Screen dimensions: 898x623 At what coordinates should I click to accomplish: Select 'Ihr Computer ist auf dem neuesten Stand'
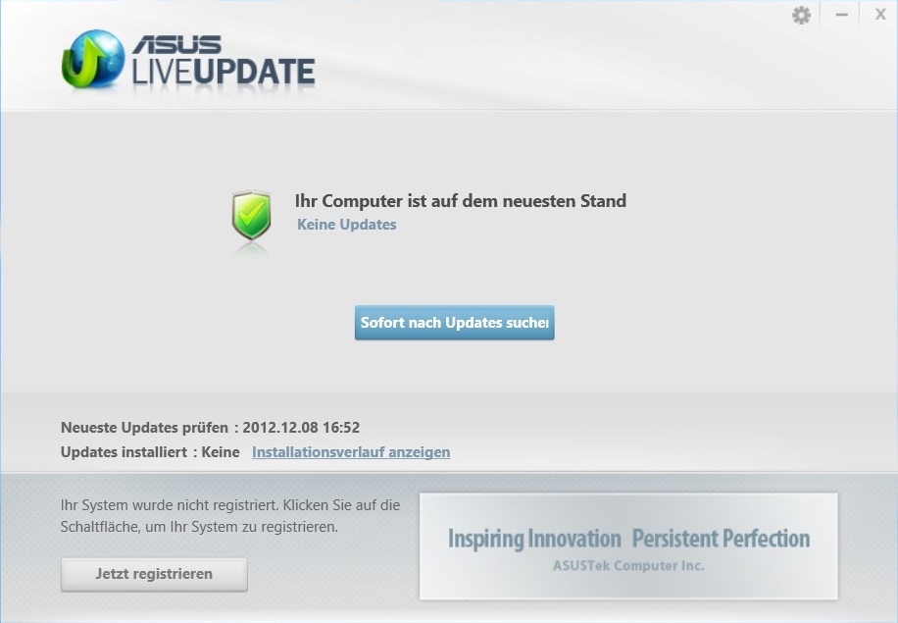click(x=461, y=201)
